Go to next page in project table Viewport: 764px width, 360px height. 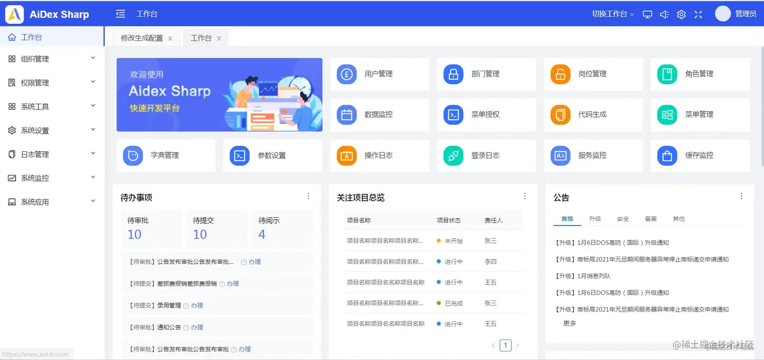(517, 345)
